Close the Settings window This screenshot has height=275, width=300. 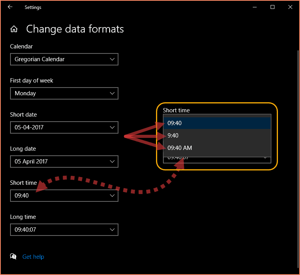[x=290, y=7]
